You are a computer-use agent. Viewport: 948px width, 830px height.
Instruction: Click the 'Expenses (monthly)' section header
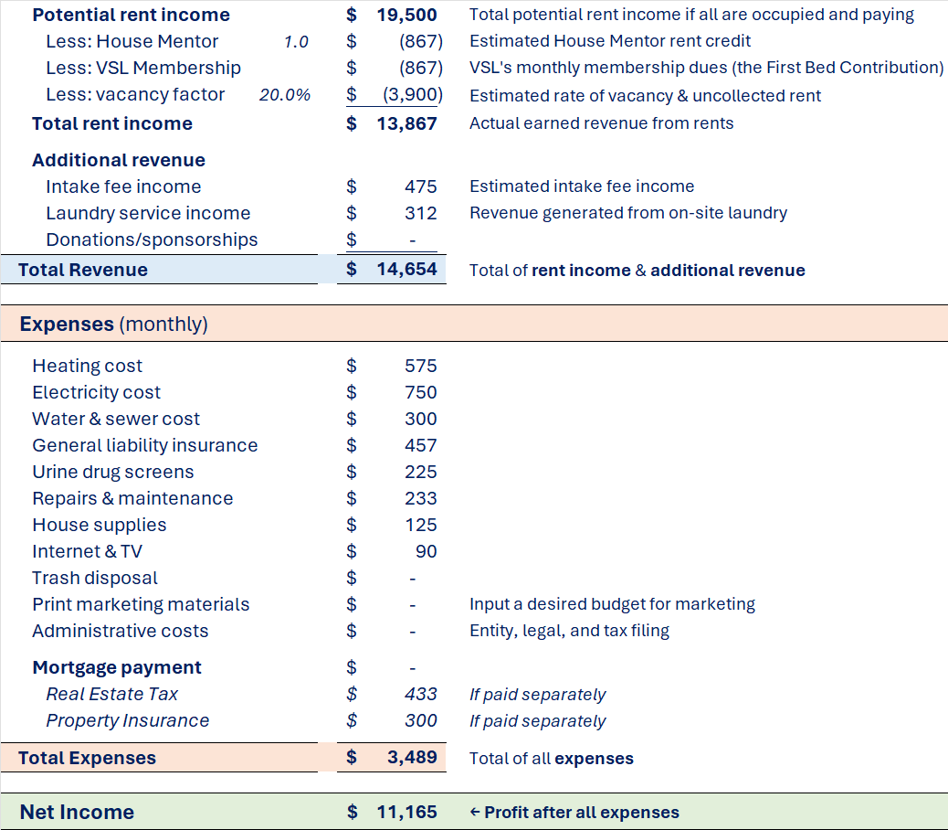pyautogui.click(x=113, y=324)
